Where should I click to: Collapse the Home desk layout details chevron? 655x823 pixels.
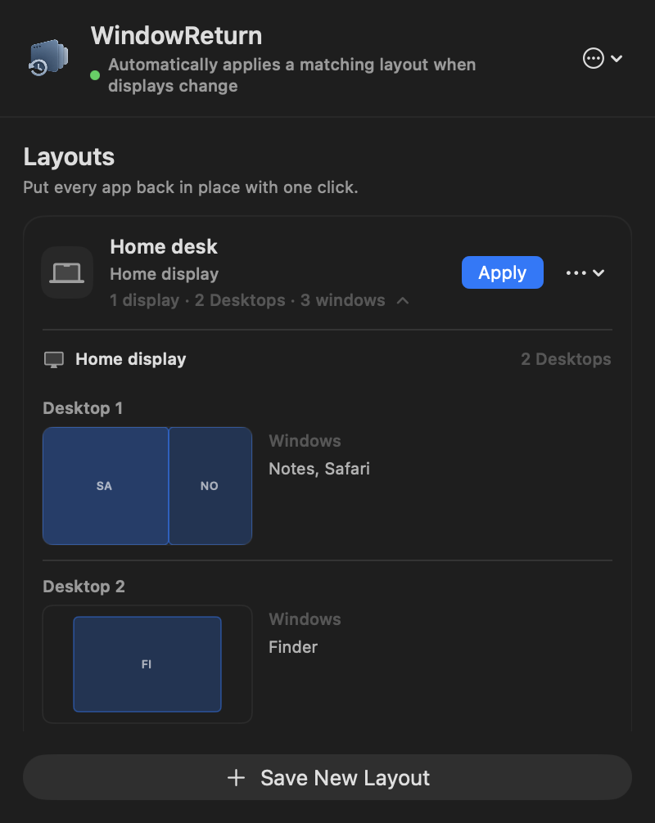click(403, 301)
